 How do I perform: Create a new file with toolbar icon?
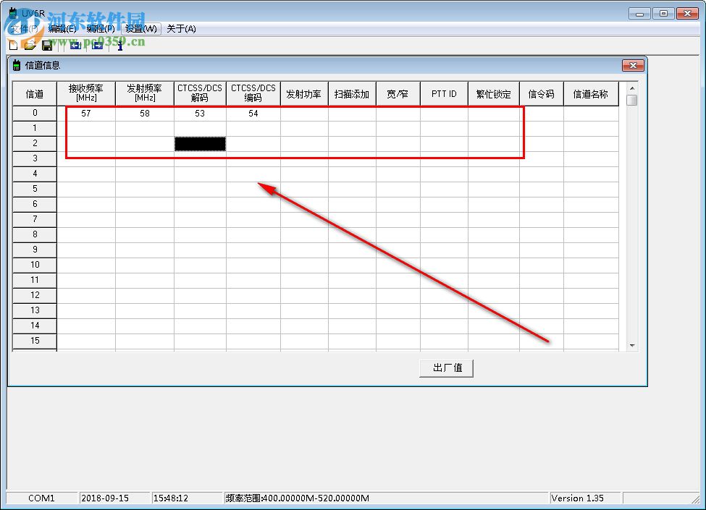(x=14, y=45)
